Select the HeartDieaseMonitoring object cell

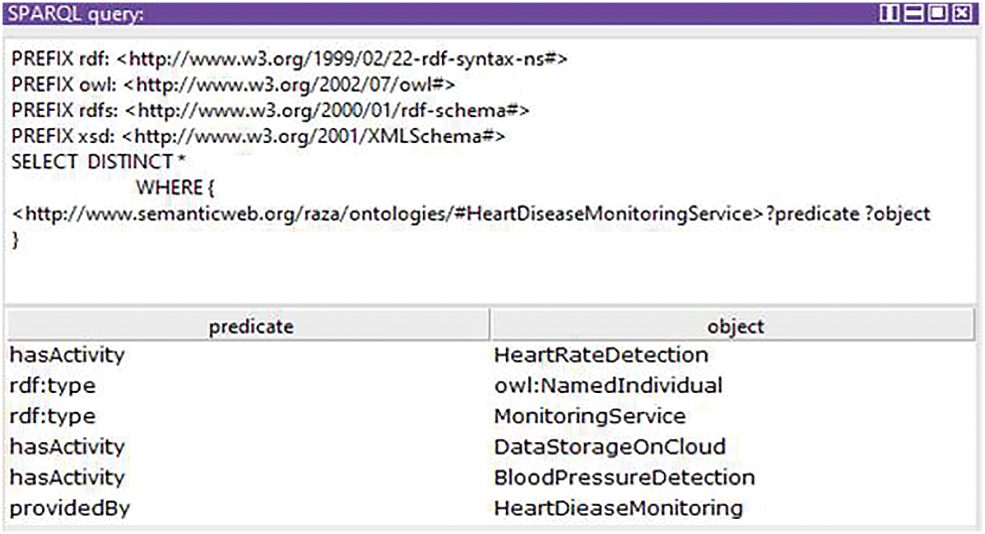point(618,508)
